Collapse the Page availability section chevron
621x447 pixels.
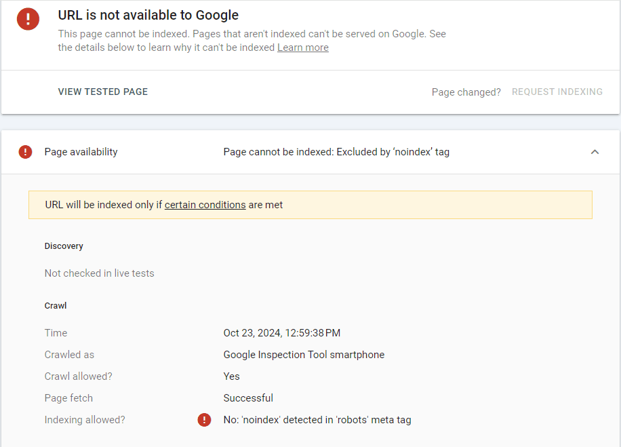(x=595, y=152)
